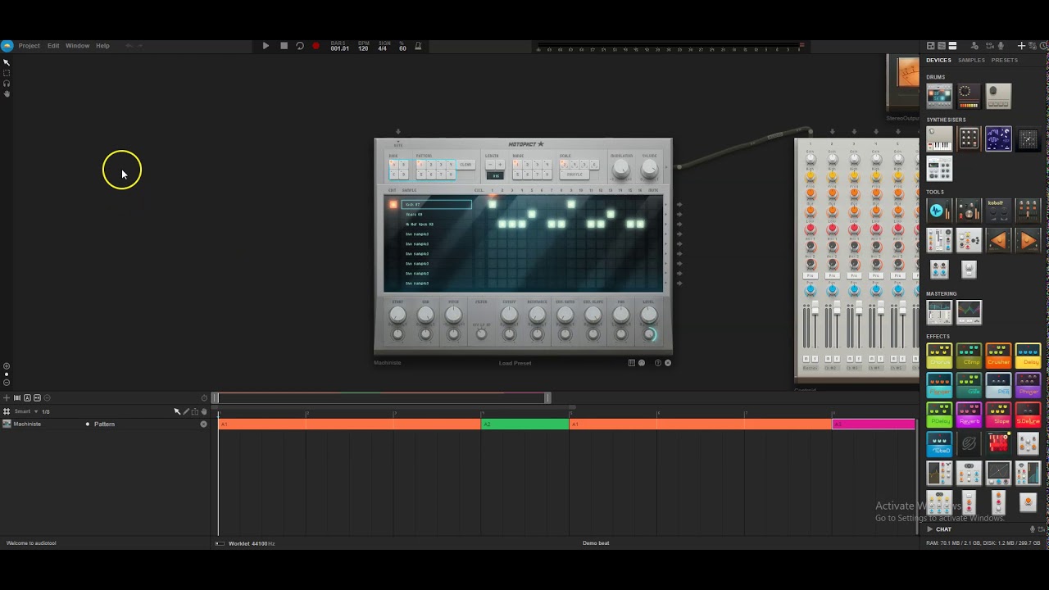Select the arrow pointer tool in left toolbar

7,62
